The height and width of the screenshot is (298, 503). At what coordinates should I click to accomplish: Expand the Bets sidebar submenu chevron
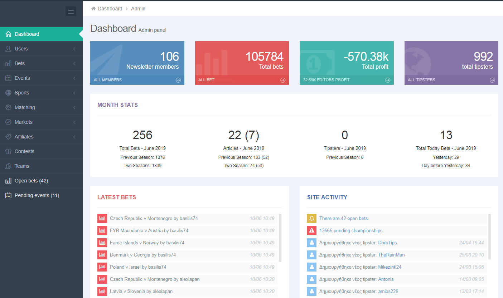coord(74,63)
